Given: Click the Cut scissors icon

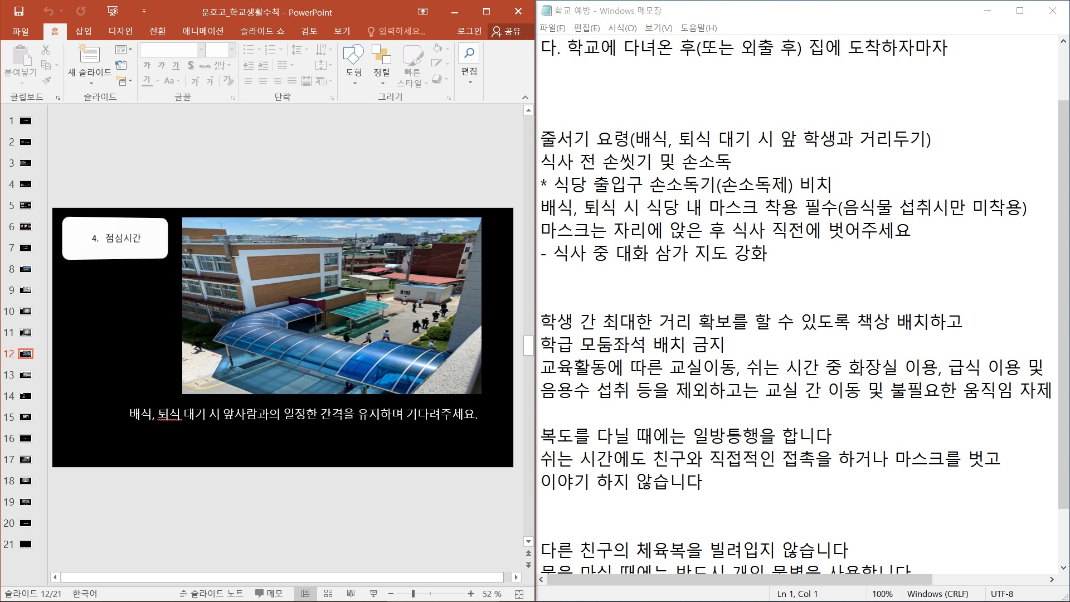Looking at the screenshot, I should tap(46, 50).
